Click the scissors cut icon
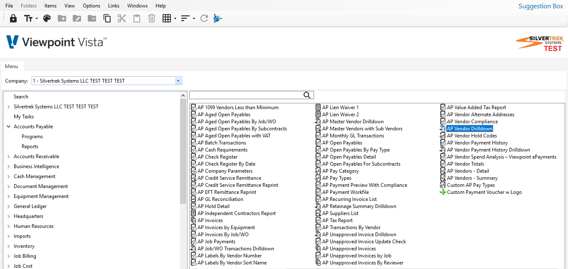Image resolution: width=568 pixels, height=269 pixels. tap(122, 18)
